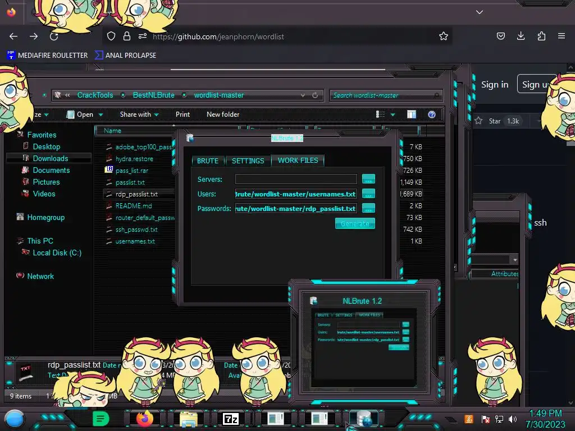Toggle the Explorer preview pane icon
The image size is (575, 431).
[x=412, y=114]
